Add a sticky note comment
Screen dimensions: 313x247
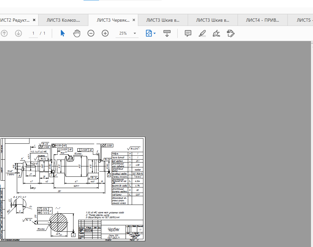(188, 33)
